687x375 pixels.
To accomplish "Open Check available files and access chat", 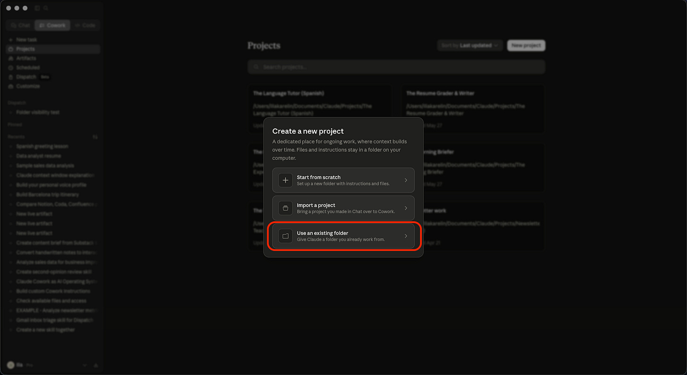I will [53, 301].
